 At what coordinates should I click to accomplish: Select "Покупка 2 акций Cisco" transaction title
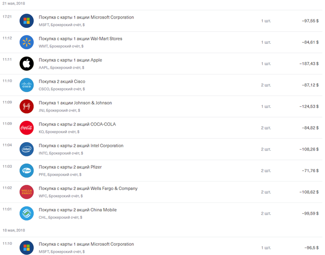point(62,82)
